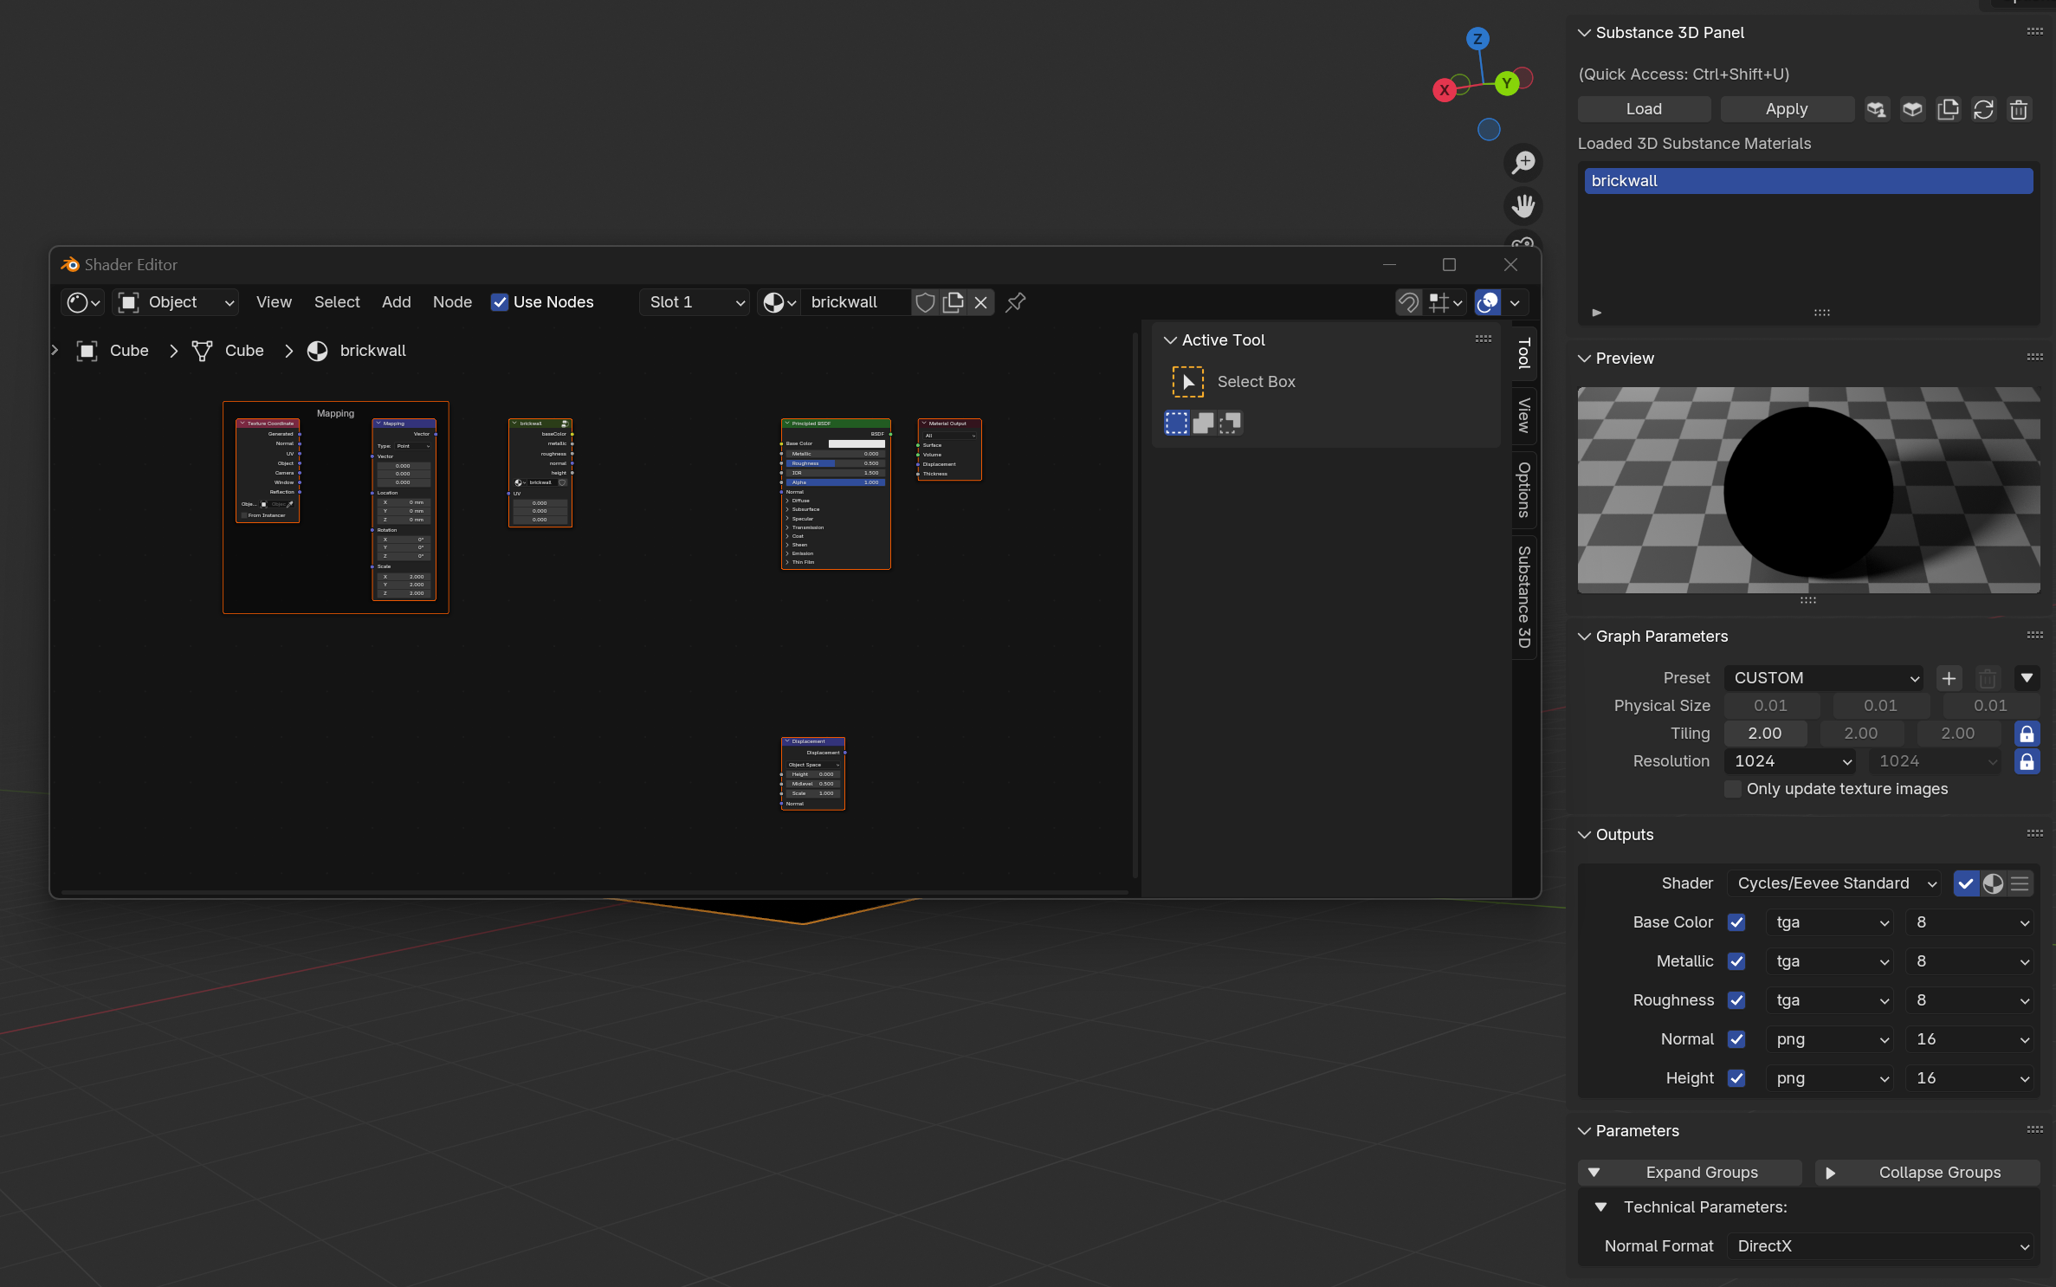Unlink the brickwall material with the X icon
2056x1287 pixels.
coord(980,302)
